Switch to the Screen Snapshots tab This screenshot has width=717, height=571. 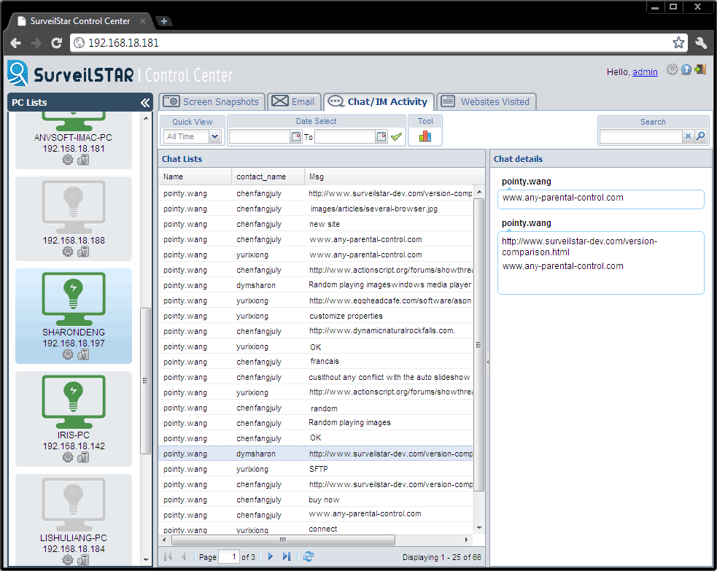(212, 101)
